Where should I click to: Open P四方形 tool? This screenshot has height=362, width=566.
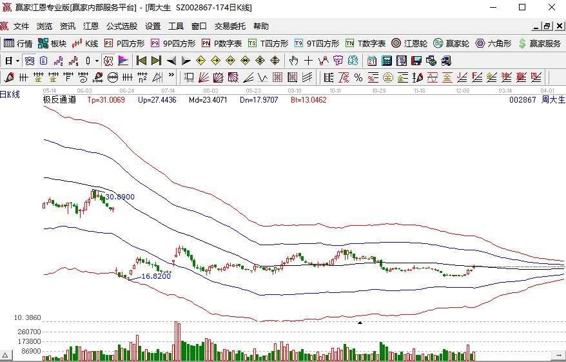124,43
